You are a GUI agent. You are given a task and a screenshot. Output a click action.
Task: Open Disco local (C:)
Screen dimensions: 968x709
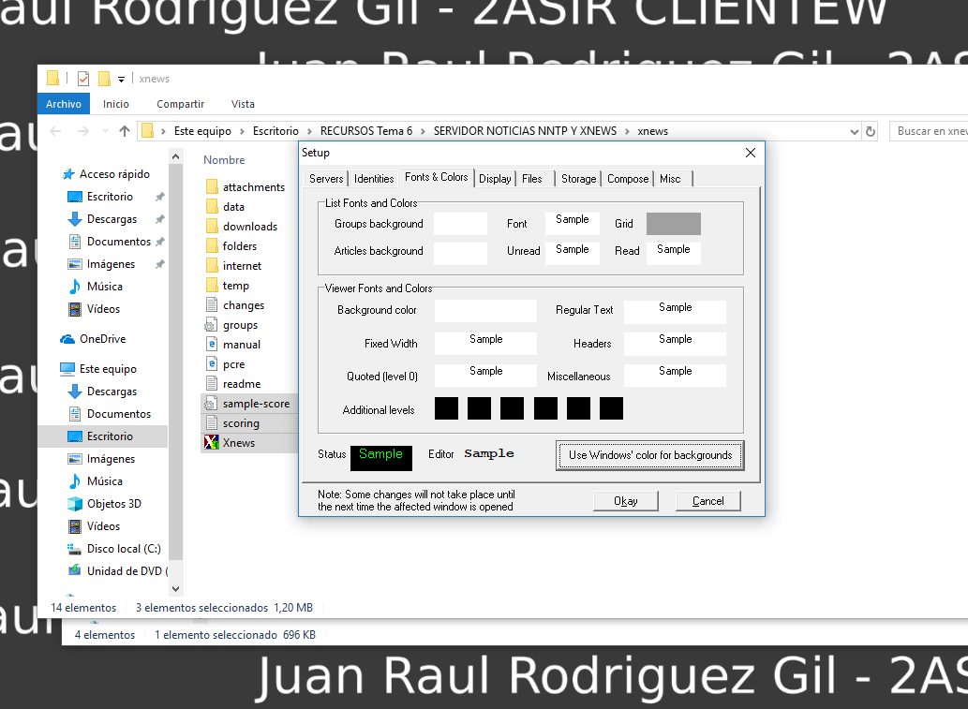click(x=124, y=549)
